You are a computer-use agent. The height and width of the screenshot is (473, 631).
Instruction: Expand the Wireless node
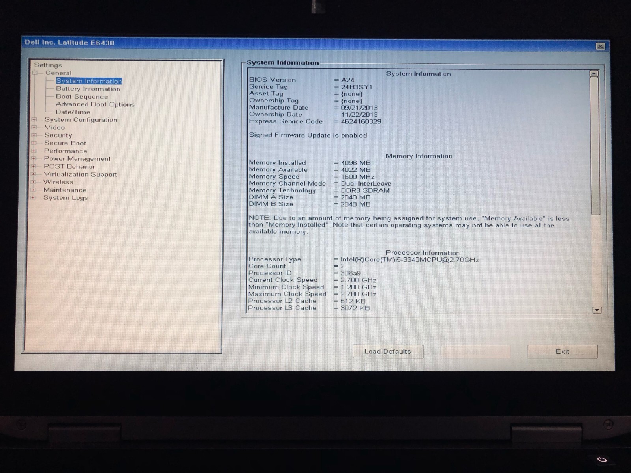point(34,182)
